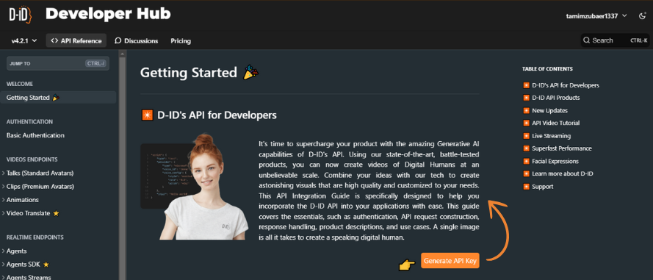The width and height of the screenshot is (653, 280).
Task: Go to the Pricing tab
Action: [181, 41]
